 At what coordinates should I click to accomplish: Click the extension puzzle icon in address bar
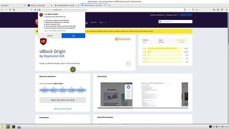[x=40, y=10]
